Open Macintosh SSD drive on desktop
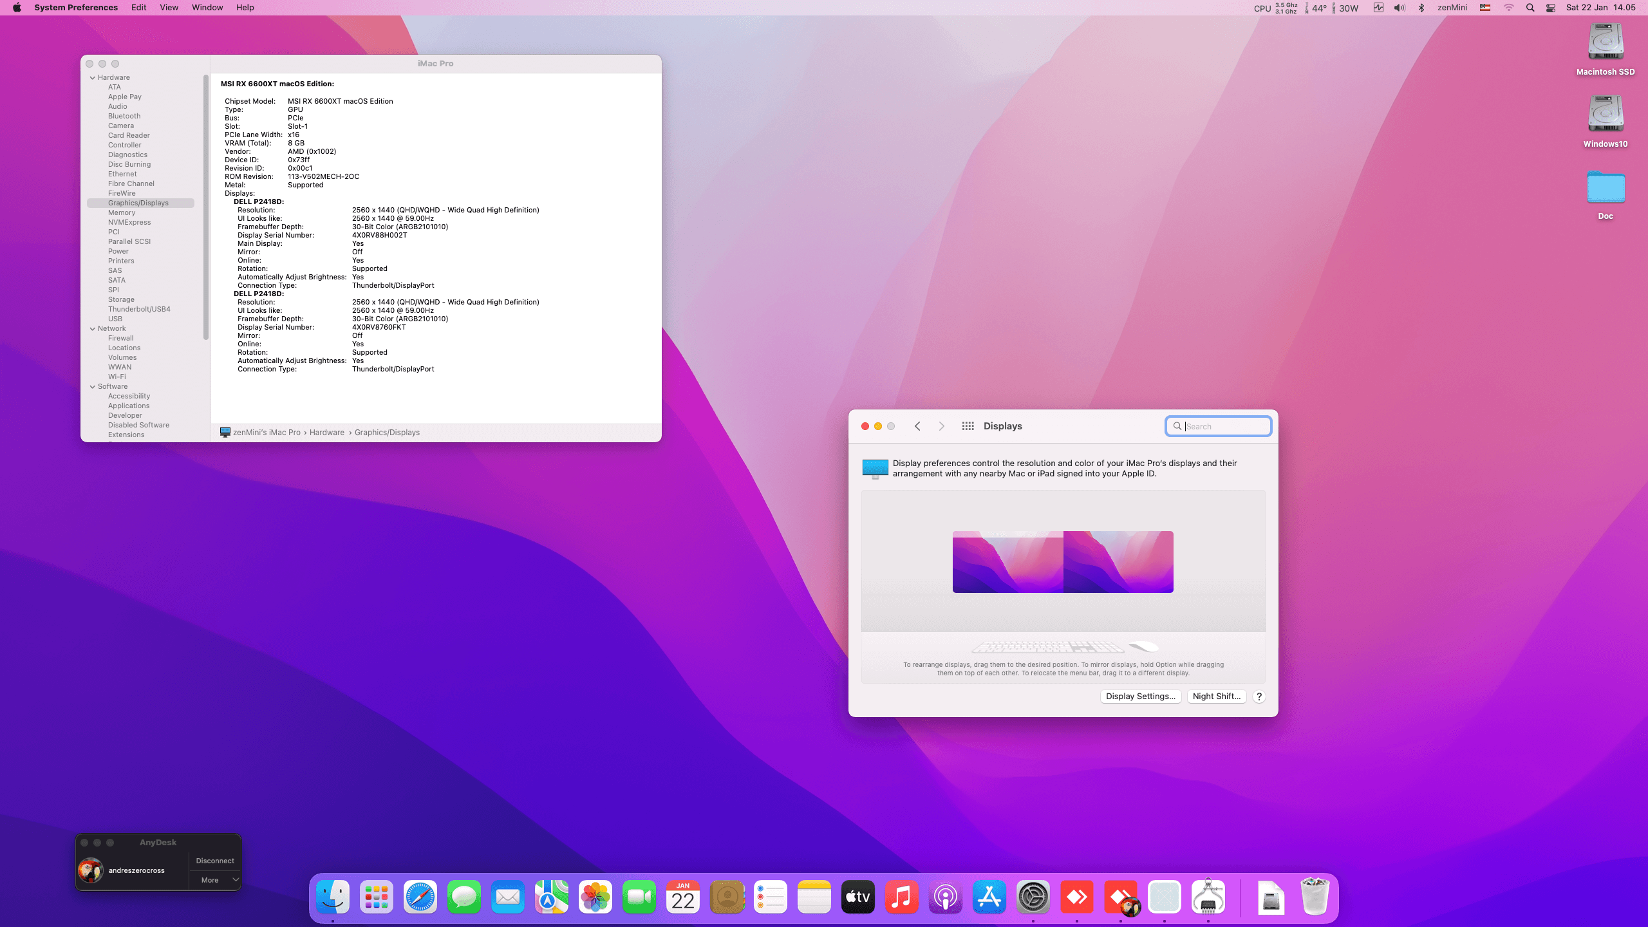The height and width of the screenshot is (927, 1648). pos(1606,50)
